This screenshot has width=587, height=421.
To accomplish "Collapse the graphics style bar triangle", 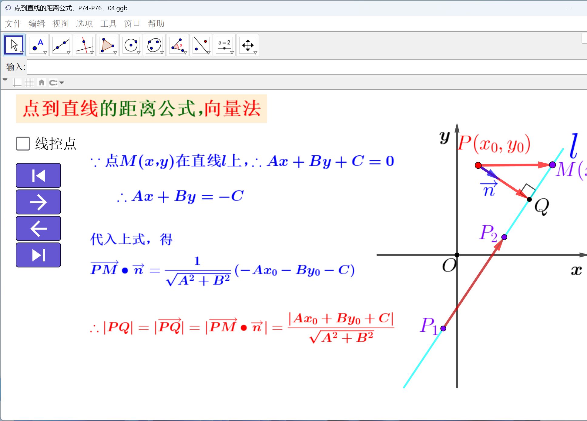I will 5,79.
